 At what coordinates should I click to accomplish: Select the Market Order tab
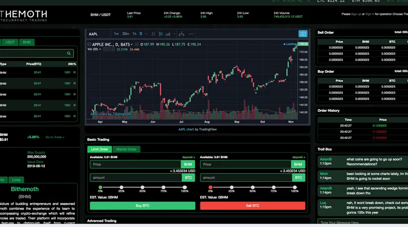[x=126, y=149]
